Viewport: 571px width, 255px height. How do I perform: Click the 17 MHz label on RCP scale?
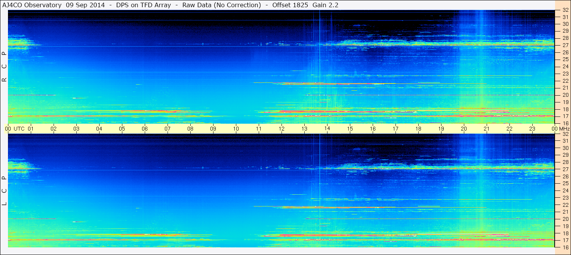coord(565,116)
